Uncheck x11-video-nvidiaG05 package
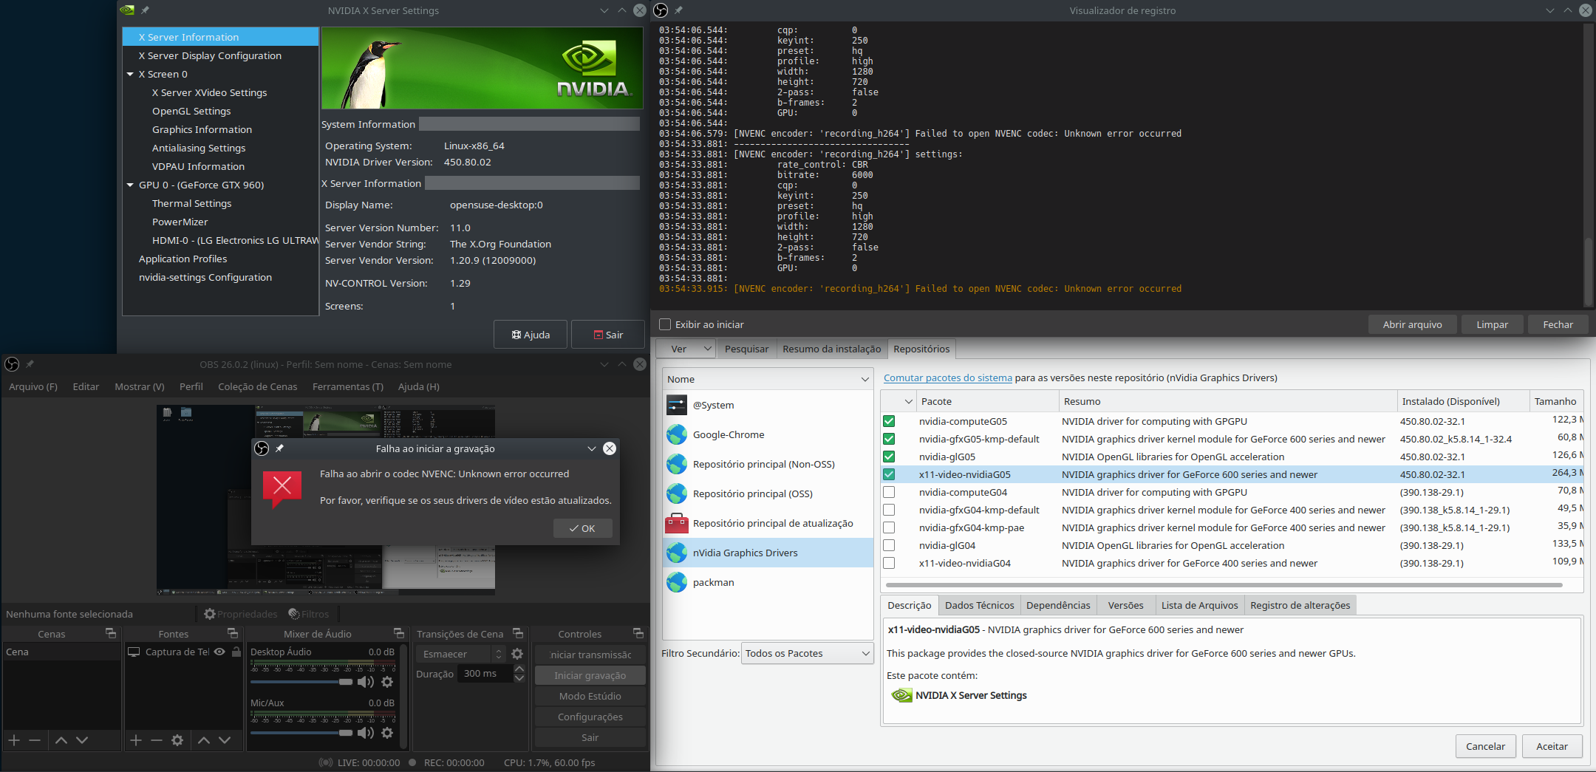The image size is (1596, 772). (889, 474)
